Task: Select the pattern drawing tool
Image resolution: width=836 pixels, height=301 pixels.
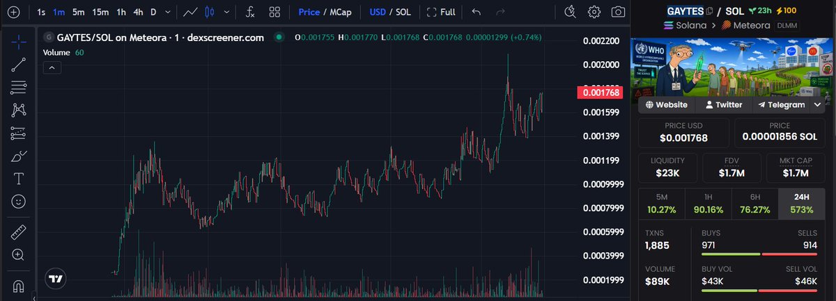Action: [19, 110]
